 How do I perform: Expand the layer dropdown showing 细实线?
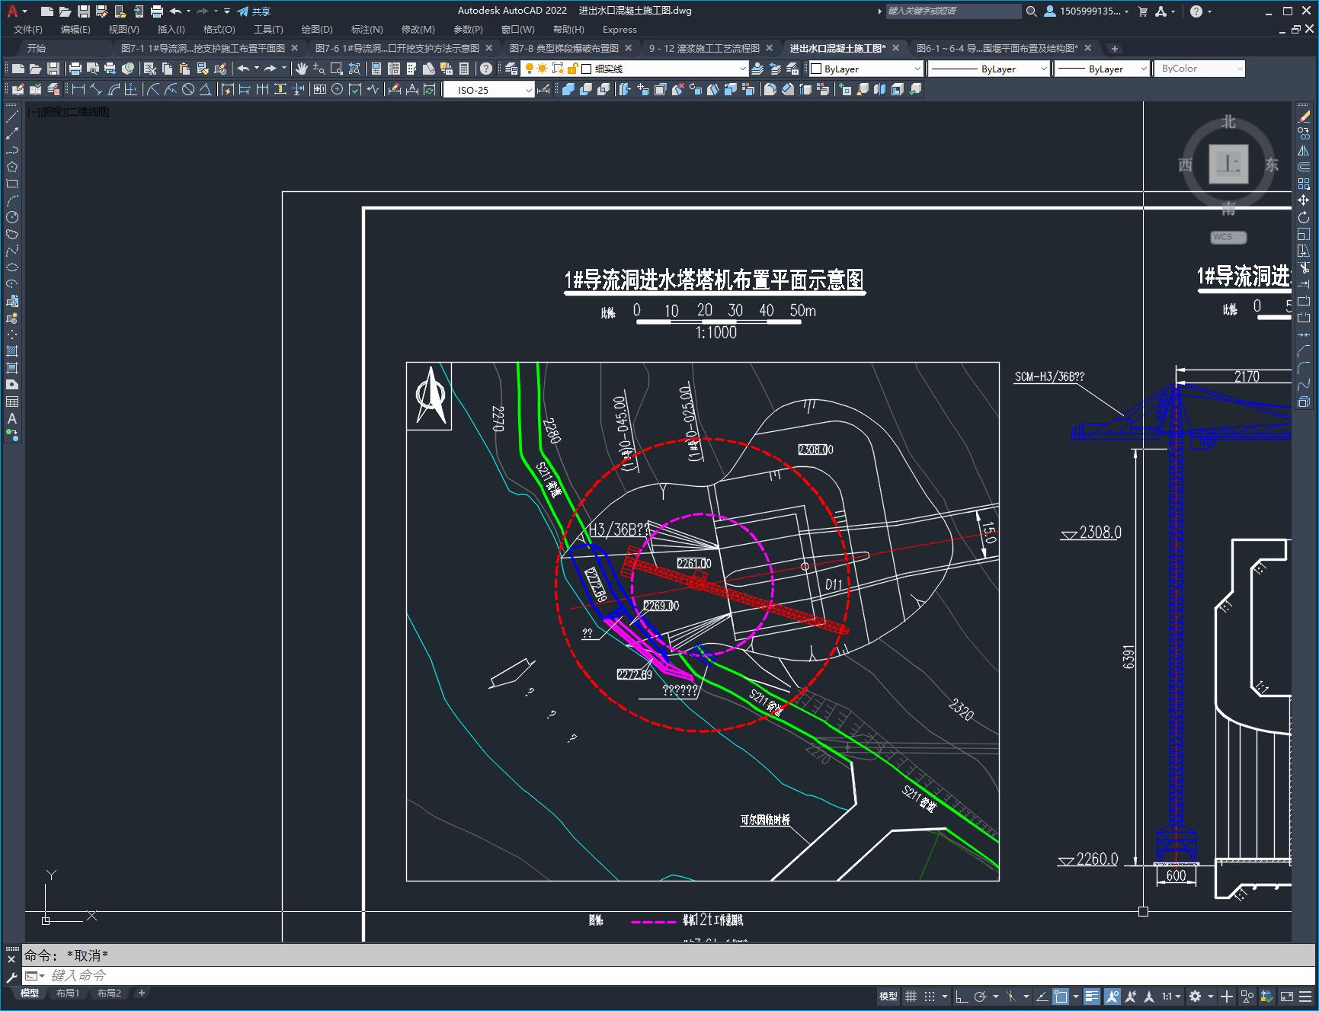742,69
